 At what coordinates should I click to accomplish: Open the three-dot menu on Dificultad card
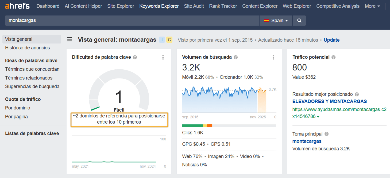[x=163, y=57]
